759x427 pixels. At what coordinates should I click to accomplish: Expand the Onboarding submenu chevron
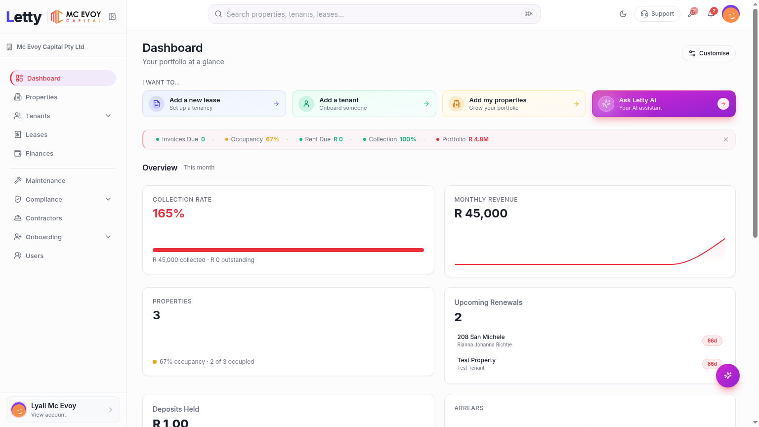click(x=108, y=237)
